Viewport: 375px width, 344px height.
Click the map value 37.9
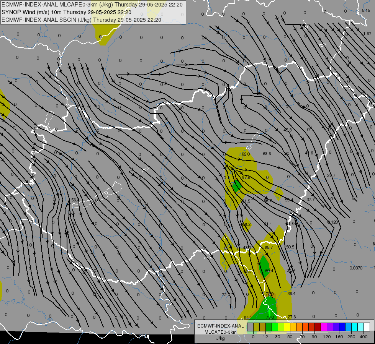[x=291, y=270]
